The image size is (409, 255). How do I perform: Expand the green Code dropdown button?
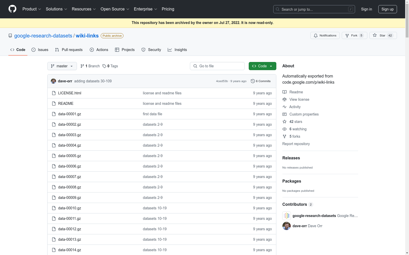click(x=263, y=66)
